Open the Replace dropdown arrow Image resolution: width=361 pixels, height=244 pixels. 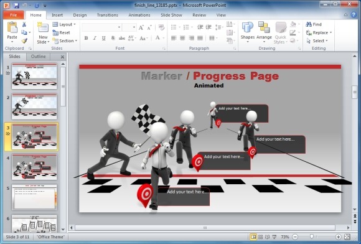(x=331, y=33)
